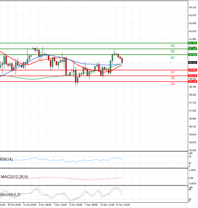Select the R2 resistance label
The height and width of the screenshot is (208, 198).
click(173, 52)
